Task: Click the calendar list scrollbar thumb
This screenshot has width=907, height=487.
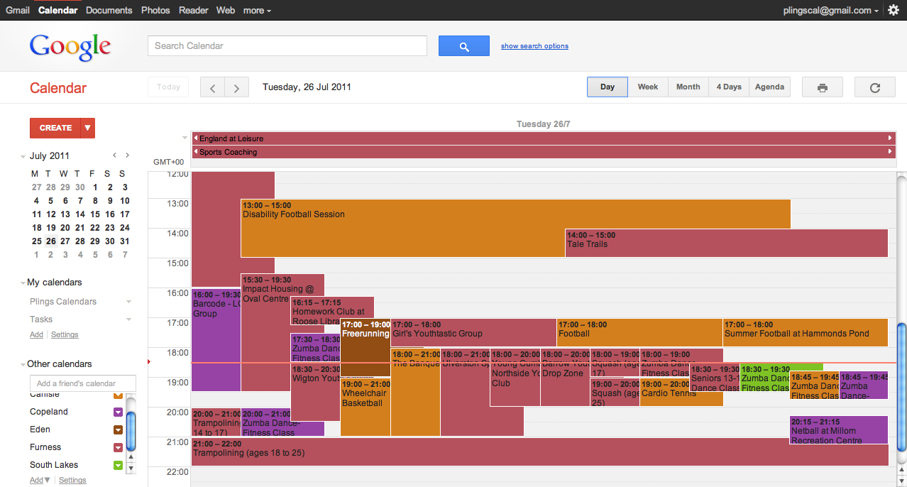Action: click(131, 432)
